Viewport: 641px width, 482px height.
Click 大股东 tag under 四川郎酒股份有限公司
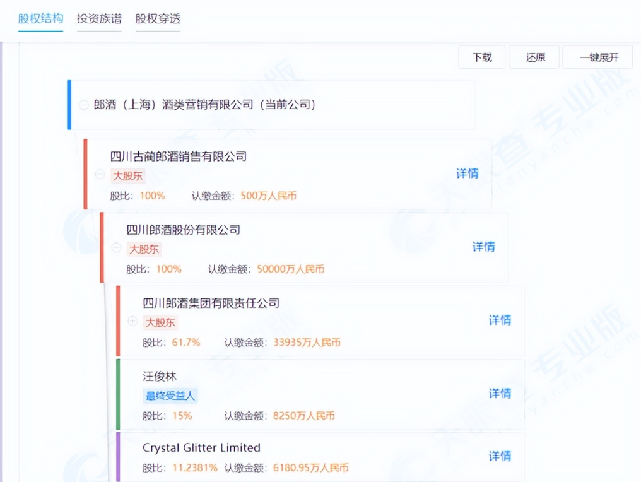[x=144, y=249]
